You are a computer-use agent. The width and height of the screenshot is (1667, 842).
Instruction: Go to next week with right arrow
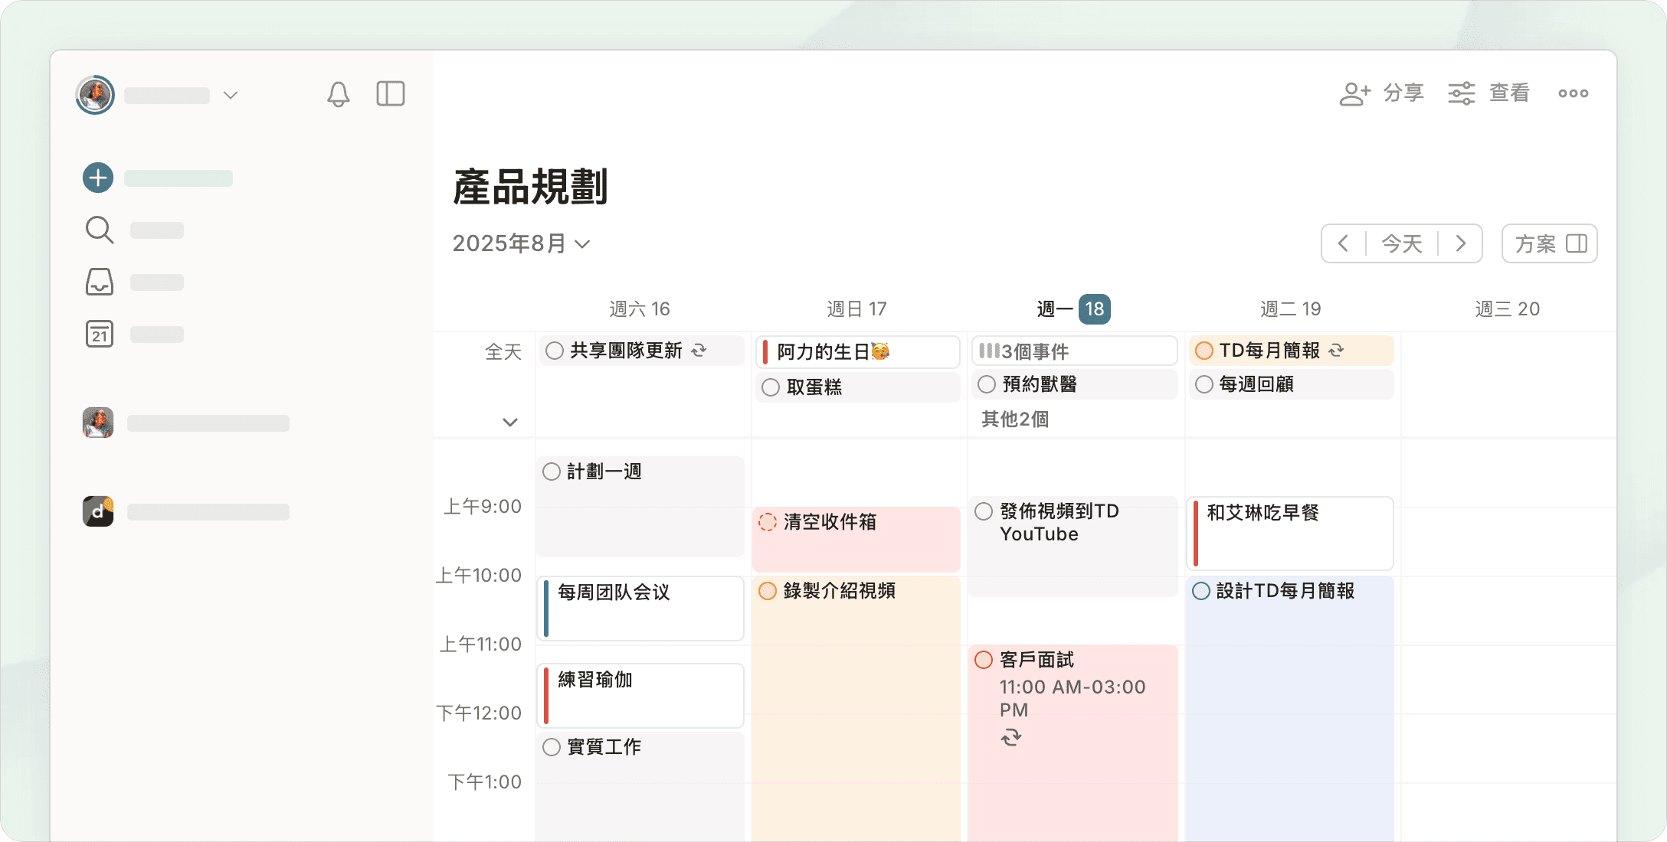[x=1460, y=243]
